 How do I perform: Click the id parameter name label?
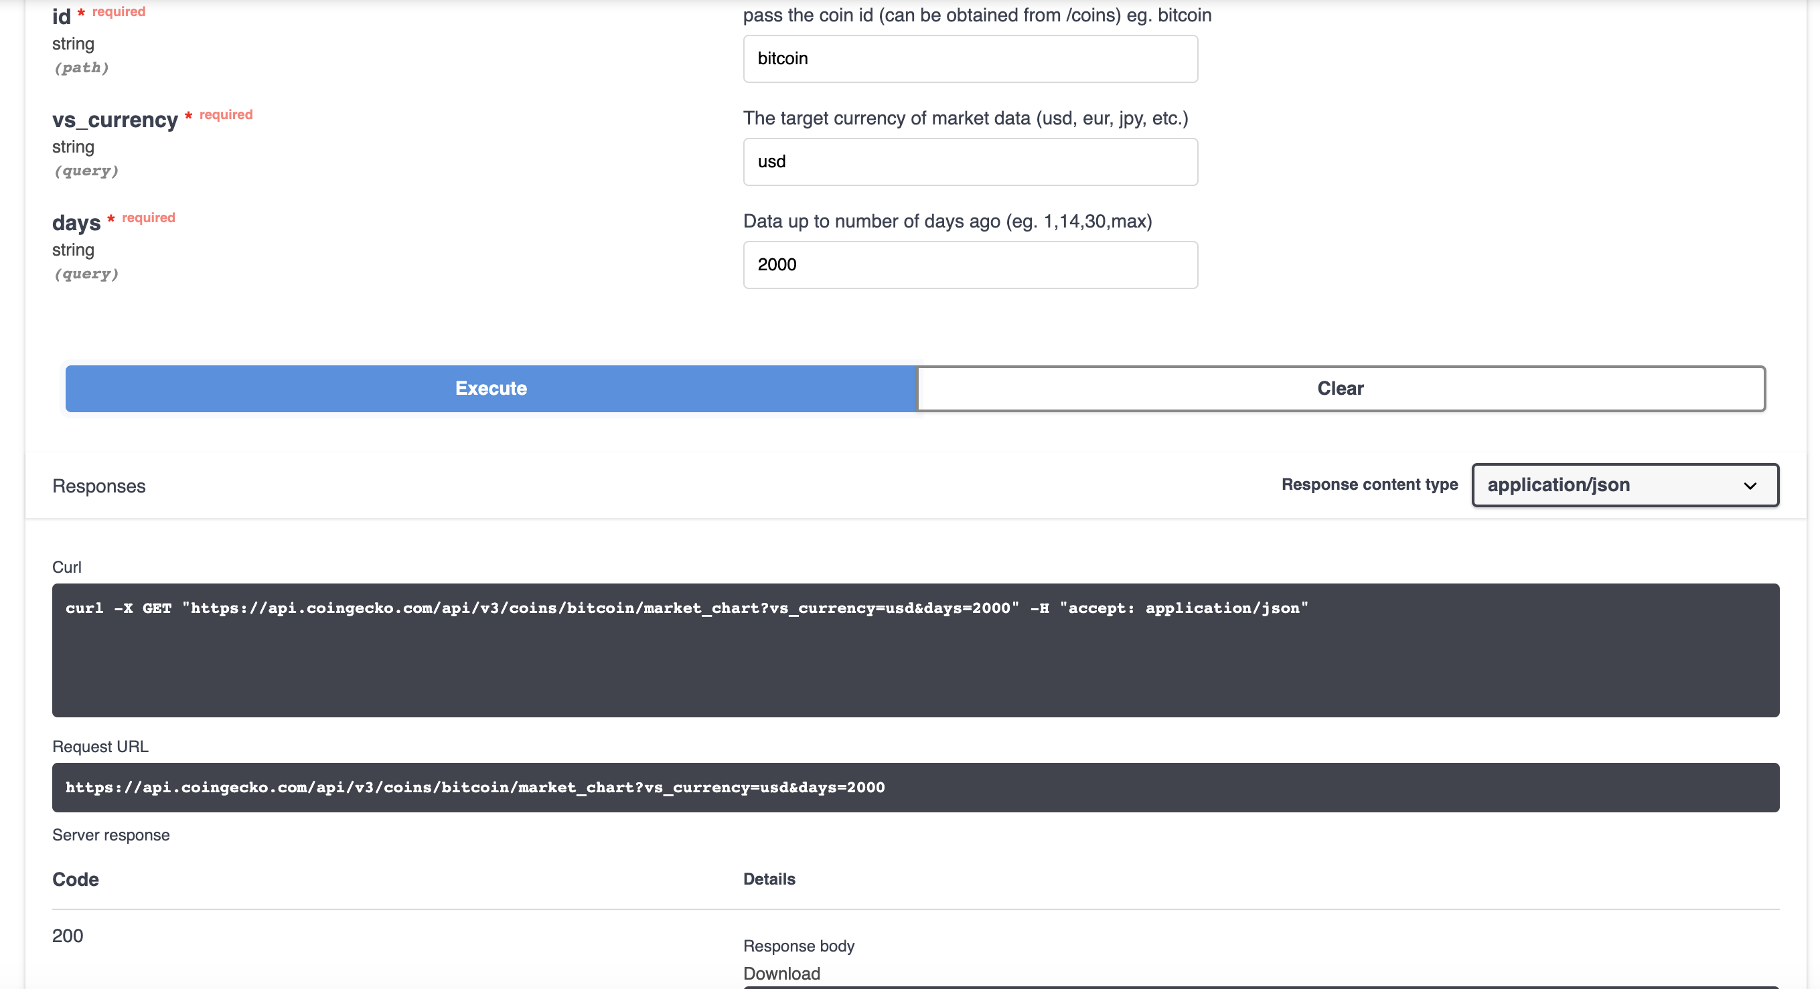coord(62,16)
